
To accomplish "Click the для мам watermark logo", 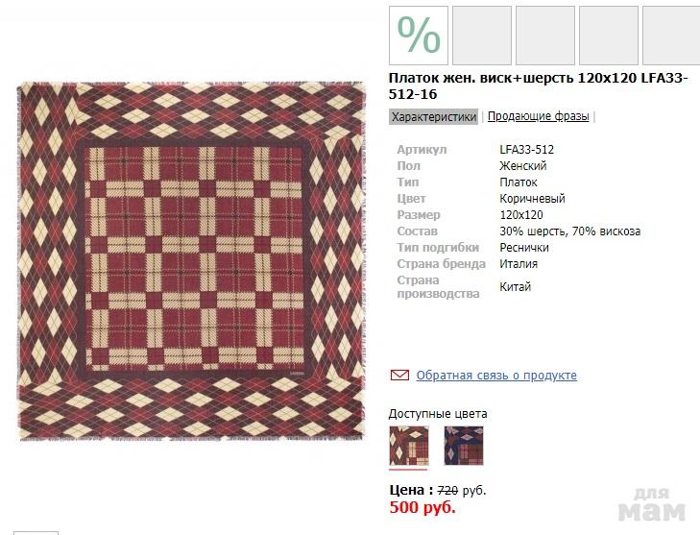I will [651, 506].
